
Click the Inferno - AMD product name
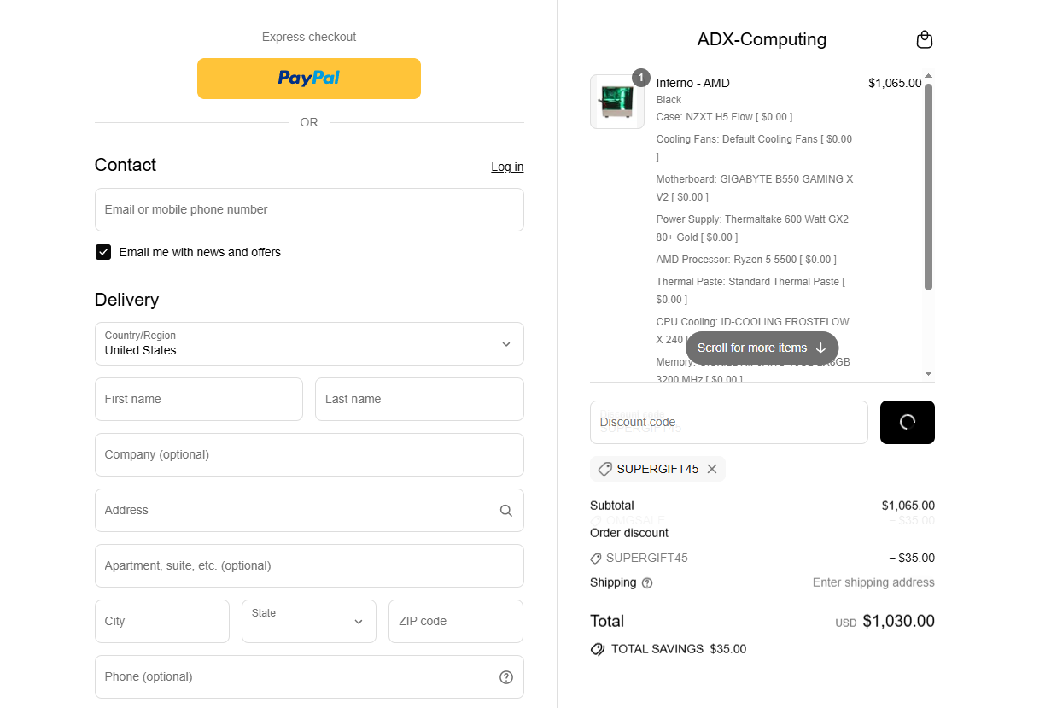click(x=693, y=83)
